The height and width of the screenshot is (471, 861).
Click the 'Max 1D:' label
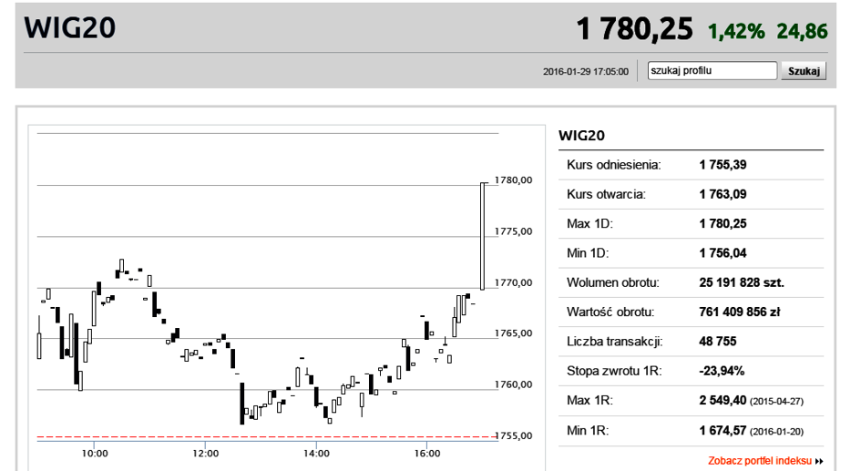coord(589,224)
